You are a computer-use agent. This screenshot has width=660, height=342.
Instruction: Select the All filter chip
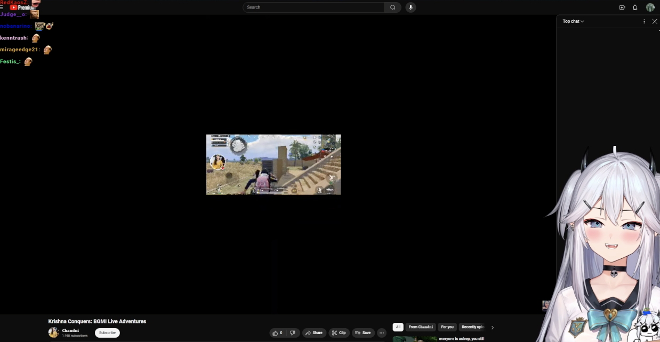click(x=398, y=327)
